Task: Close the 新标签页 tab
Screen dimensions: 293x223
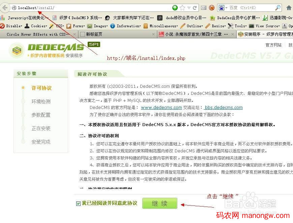Action: [153, 34]
